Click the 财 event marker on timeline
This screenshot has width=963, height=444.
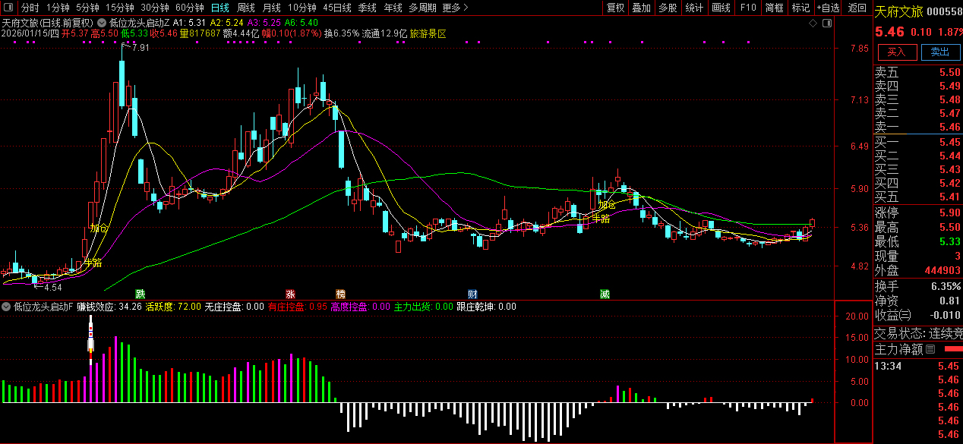tap(472, 294)
